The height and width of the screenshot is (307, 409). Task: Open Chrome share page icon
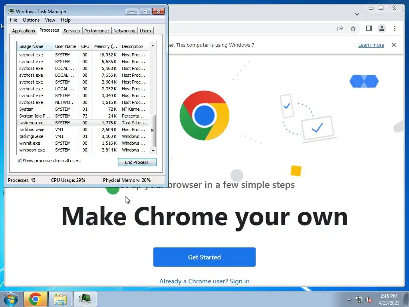point(340,29)
